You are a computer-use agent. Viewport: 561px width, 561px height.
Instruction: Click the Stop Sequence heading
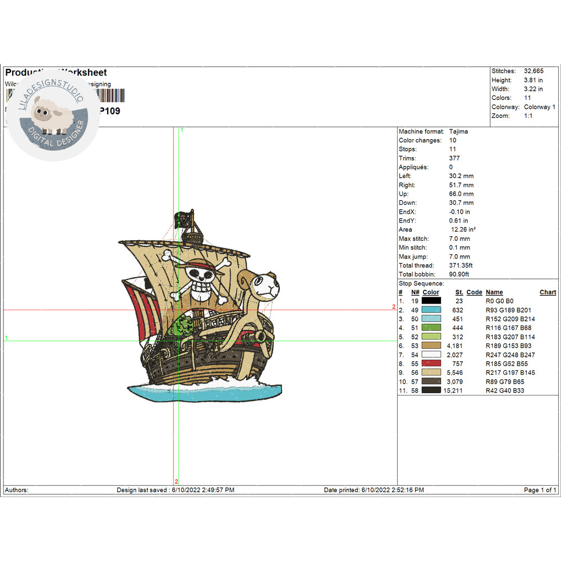point(421,283)
